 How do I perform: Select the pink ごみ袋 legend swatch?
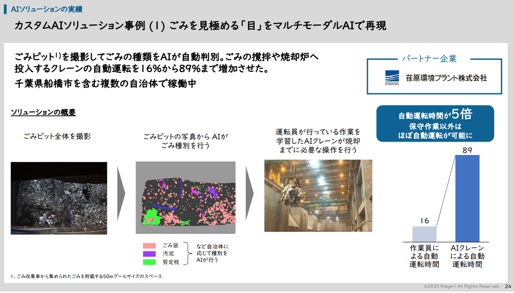tap(149, 246)
